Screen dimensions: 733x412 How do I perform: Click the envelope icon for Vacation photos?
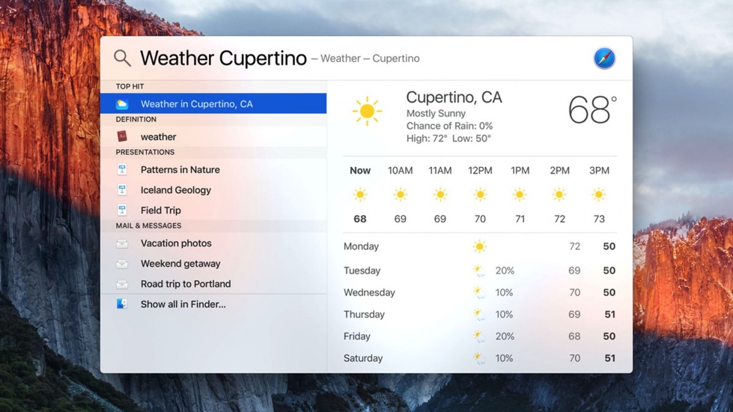click(122, 243)
